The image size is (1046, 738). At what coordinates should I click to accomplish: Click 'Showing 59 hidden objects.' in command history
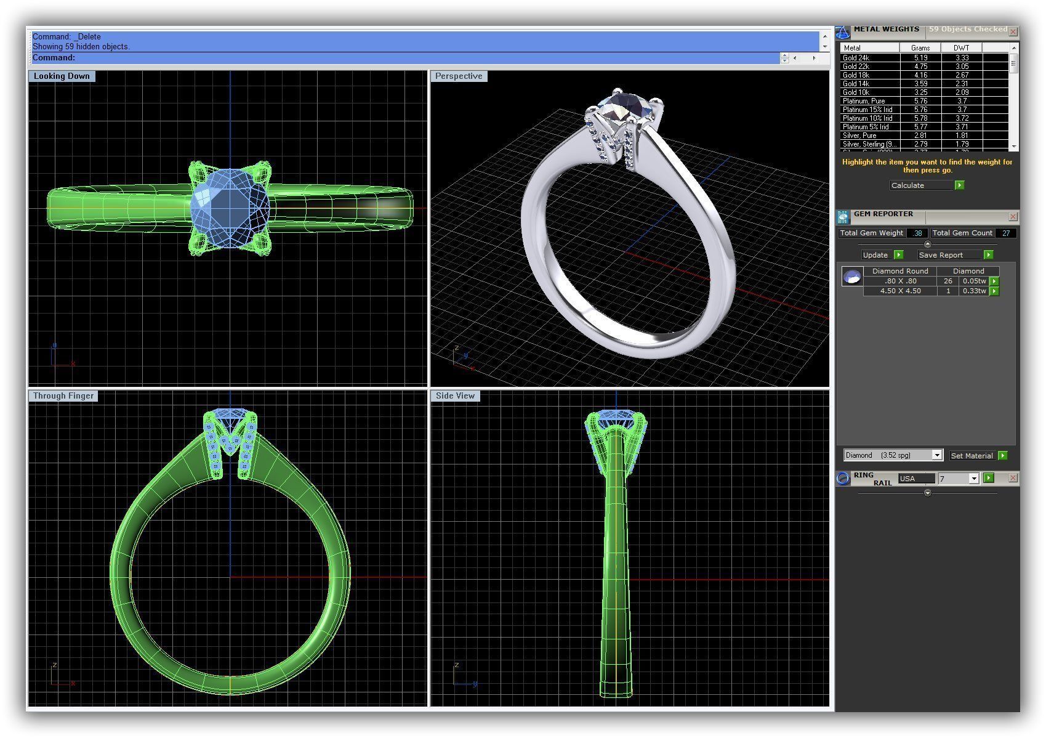(x=81, y=47)
